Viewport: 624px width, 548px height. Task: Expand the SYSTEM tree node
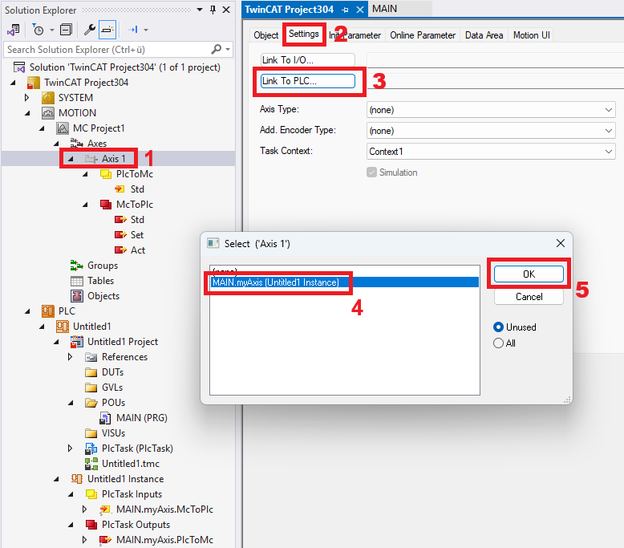click(26, 98)
